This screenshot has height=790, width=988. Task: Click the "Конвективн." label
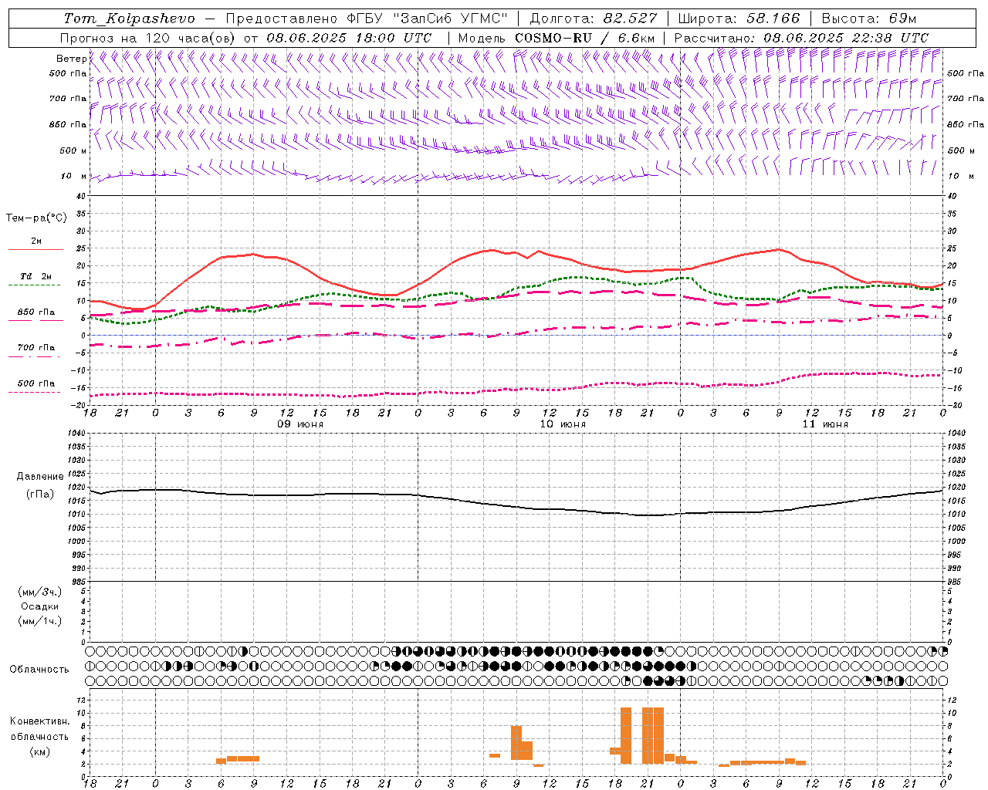point(40,721)
